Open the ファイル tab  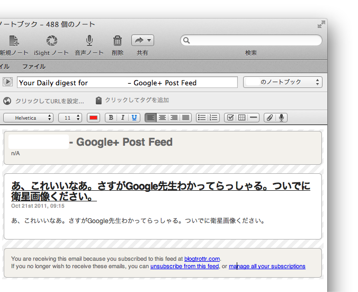click(x=34, y=66)
